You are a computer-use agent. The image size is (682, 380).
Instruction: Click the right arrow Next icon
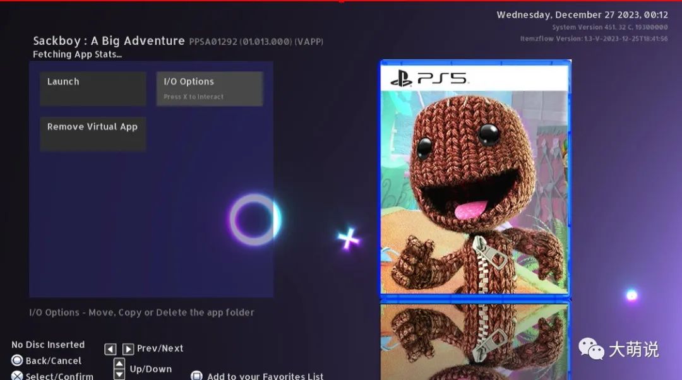pos(128,349)
